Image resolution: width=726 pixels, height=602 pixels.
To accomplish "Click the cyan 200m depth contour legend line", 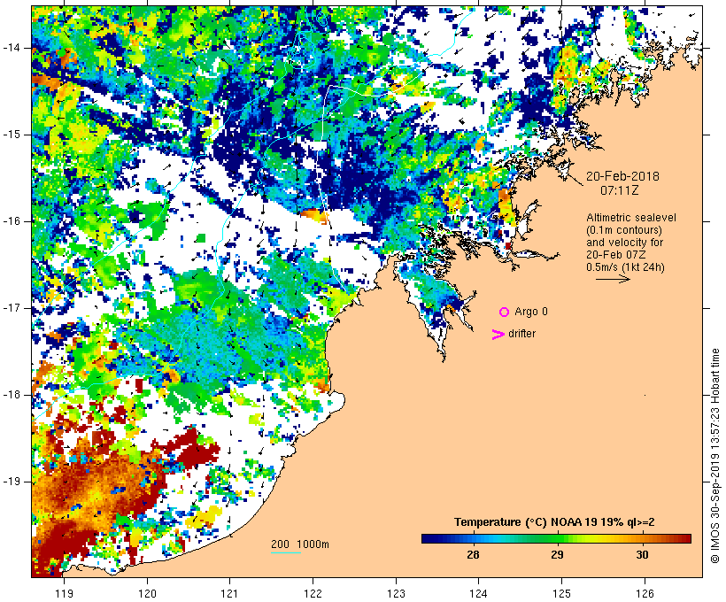I will (286, 552).
